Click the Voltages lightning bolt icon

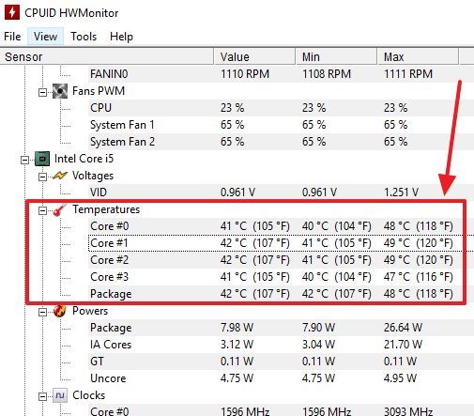click(x=60, y=176)
